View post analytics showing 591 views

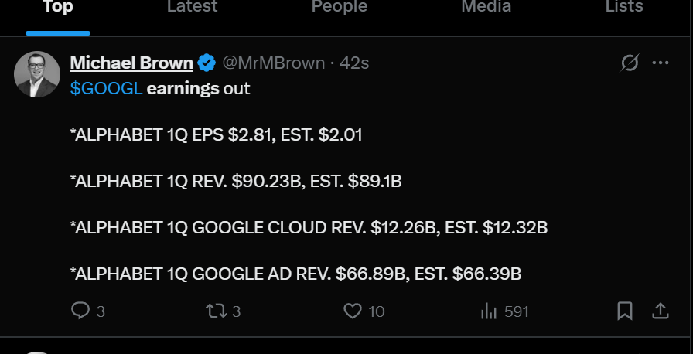click(x=504, y=311)
